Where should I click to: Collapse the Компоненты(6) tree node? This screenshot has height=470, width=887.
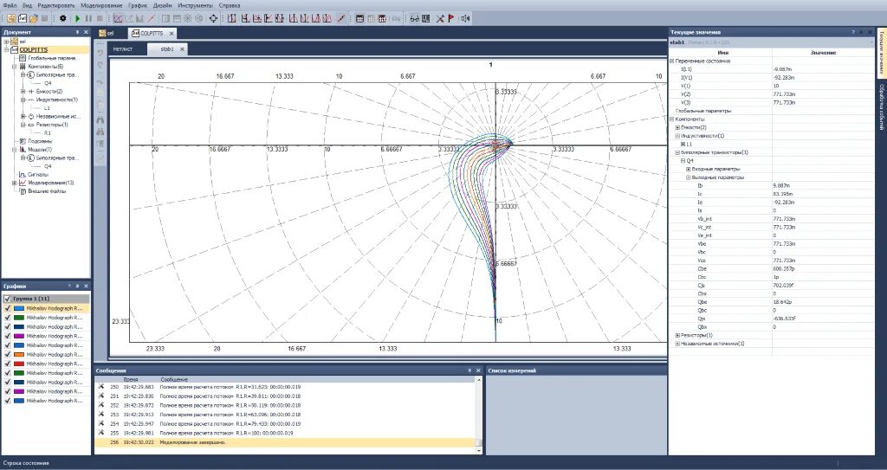click(x=16, y=66)
